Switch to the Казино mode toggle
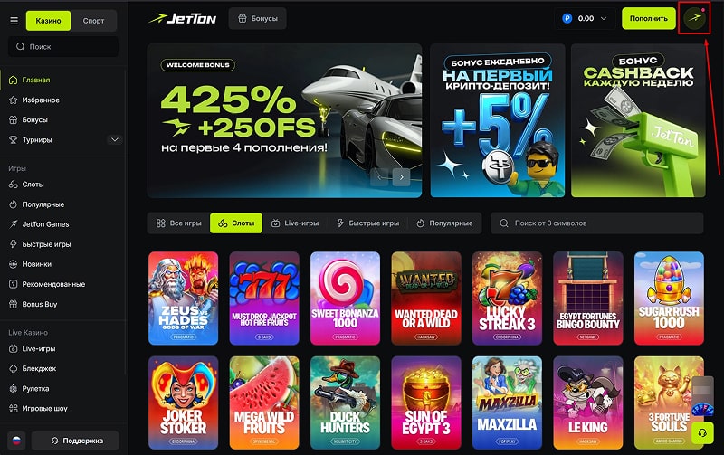This screenshot has width=724, height=455. 49,21
